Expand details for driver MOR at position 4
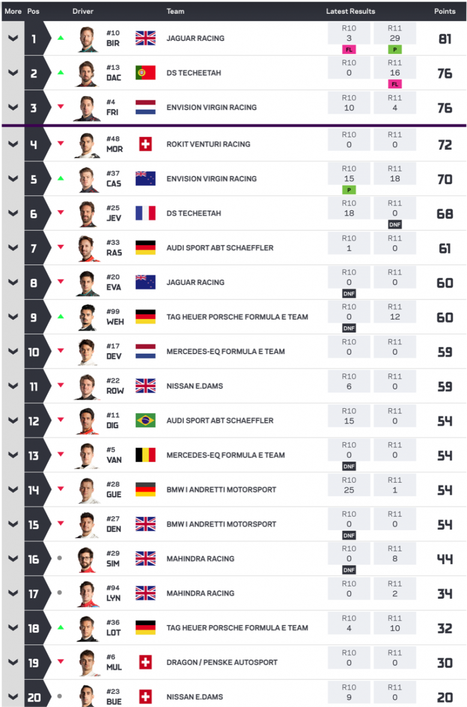Viewport: 467px width, 707px height. pyautogui.click(x=13, y=144)
